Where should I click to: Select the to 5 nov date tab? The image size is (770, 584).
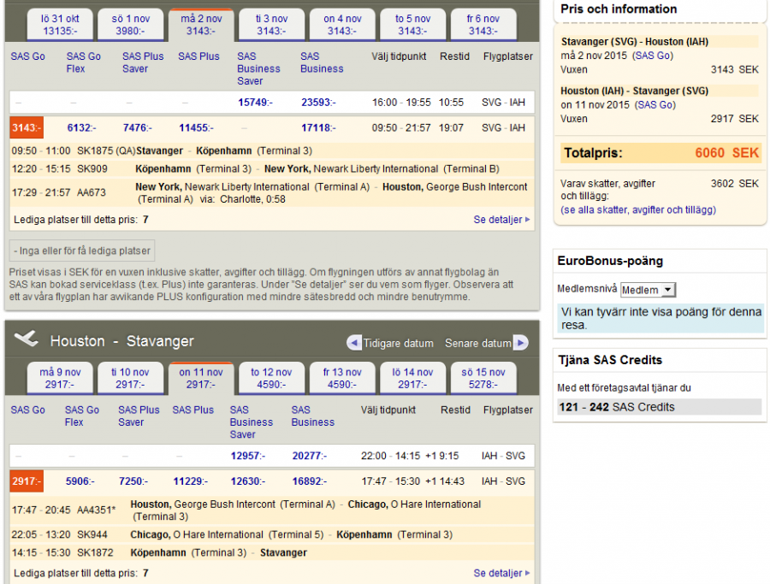[412, 25]
